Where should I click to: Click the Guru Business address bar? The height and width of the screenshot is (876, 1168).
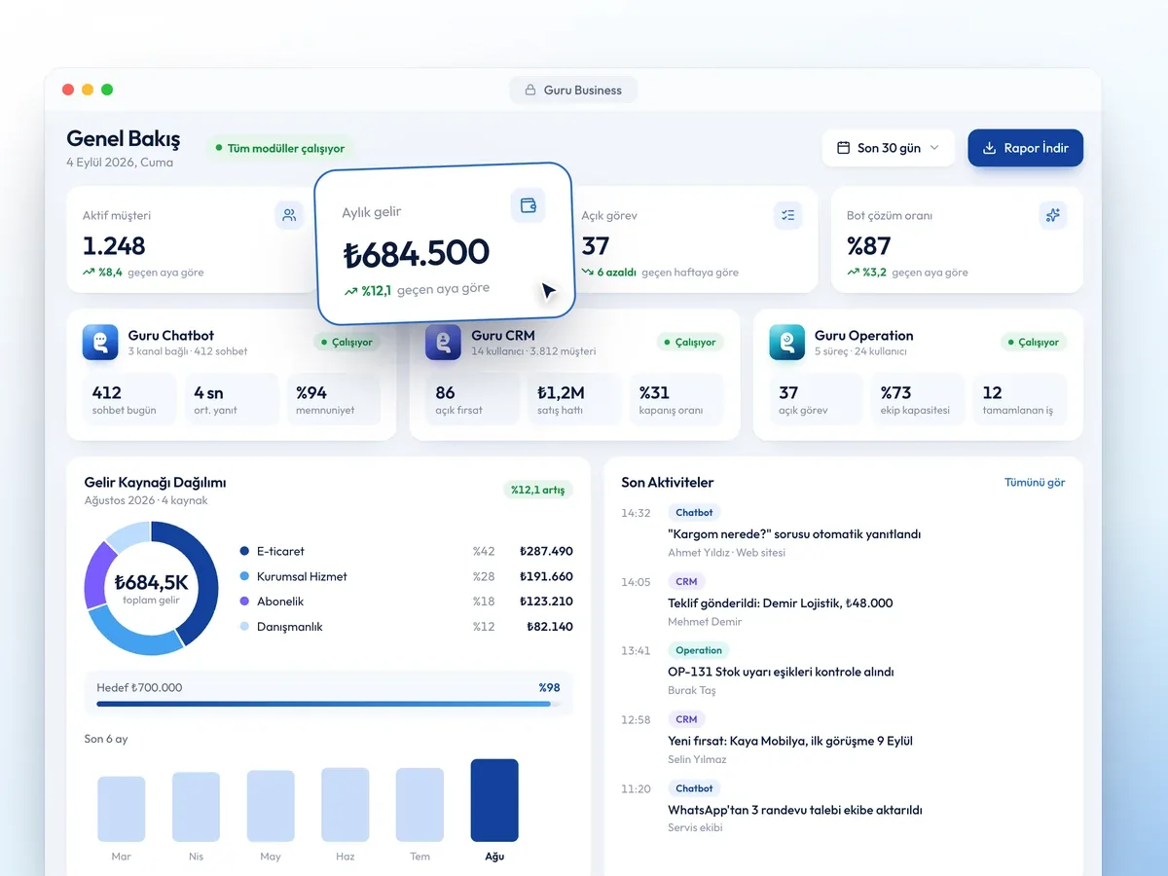pyautogui.click(x=573, y=91)
